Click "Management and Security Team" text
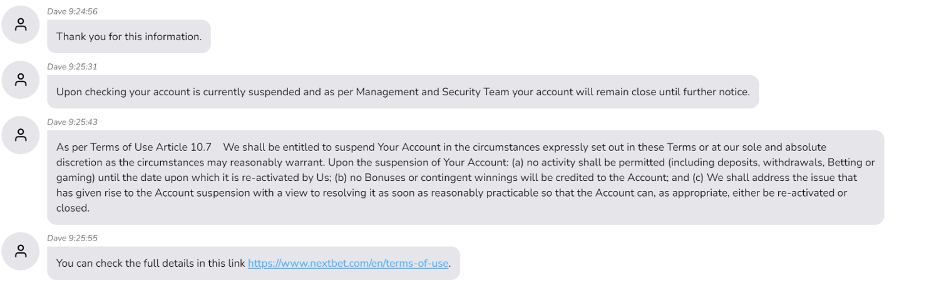Screen dimensions: 939x288 click(413, 92)
